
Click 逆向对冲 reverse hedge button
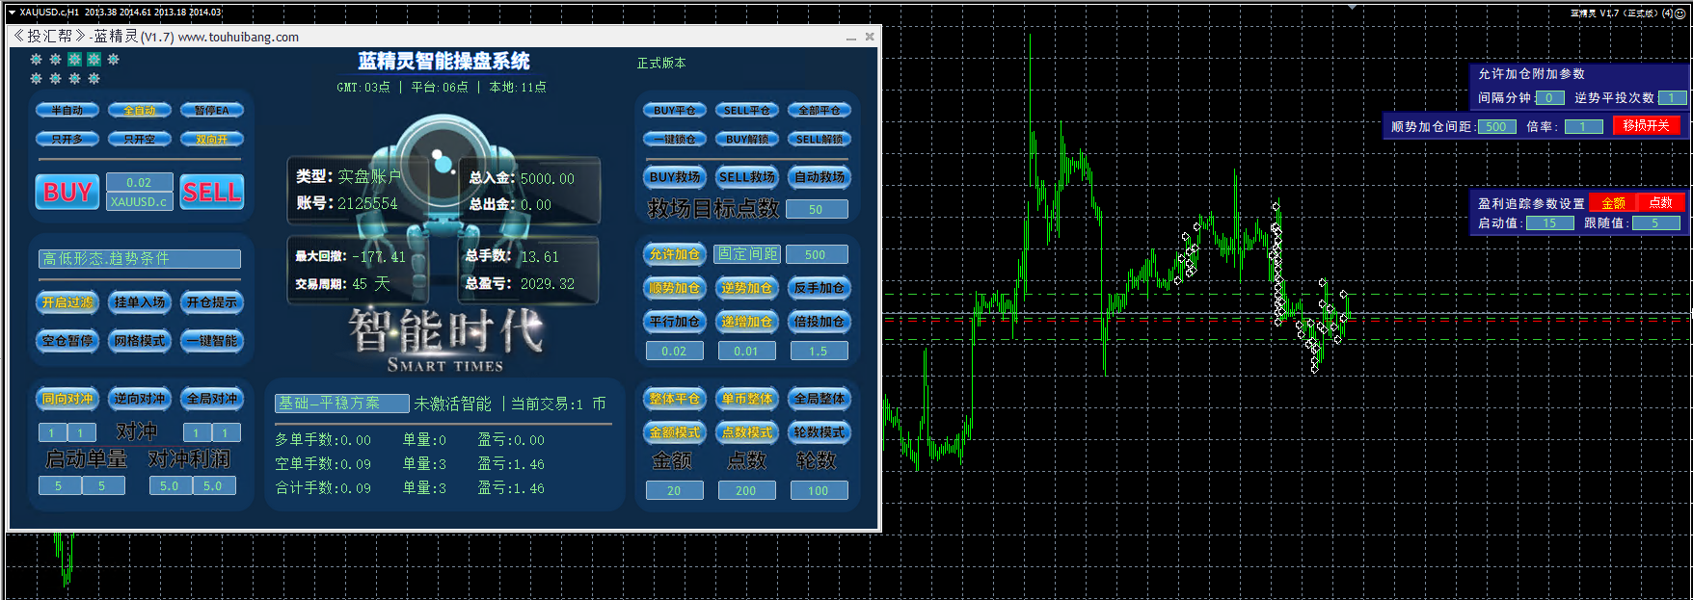click(140, 399)
